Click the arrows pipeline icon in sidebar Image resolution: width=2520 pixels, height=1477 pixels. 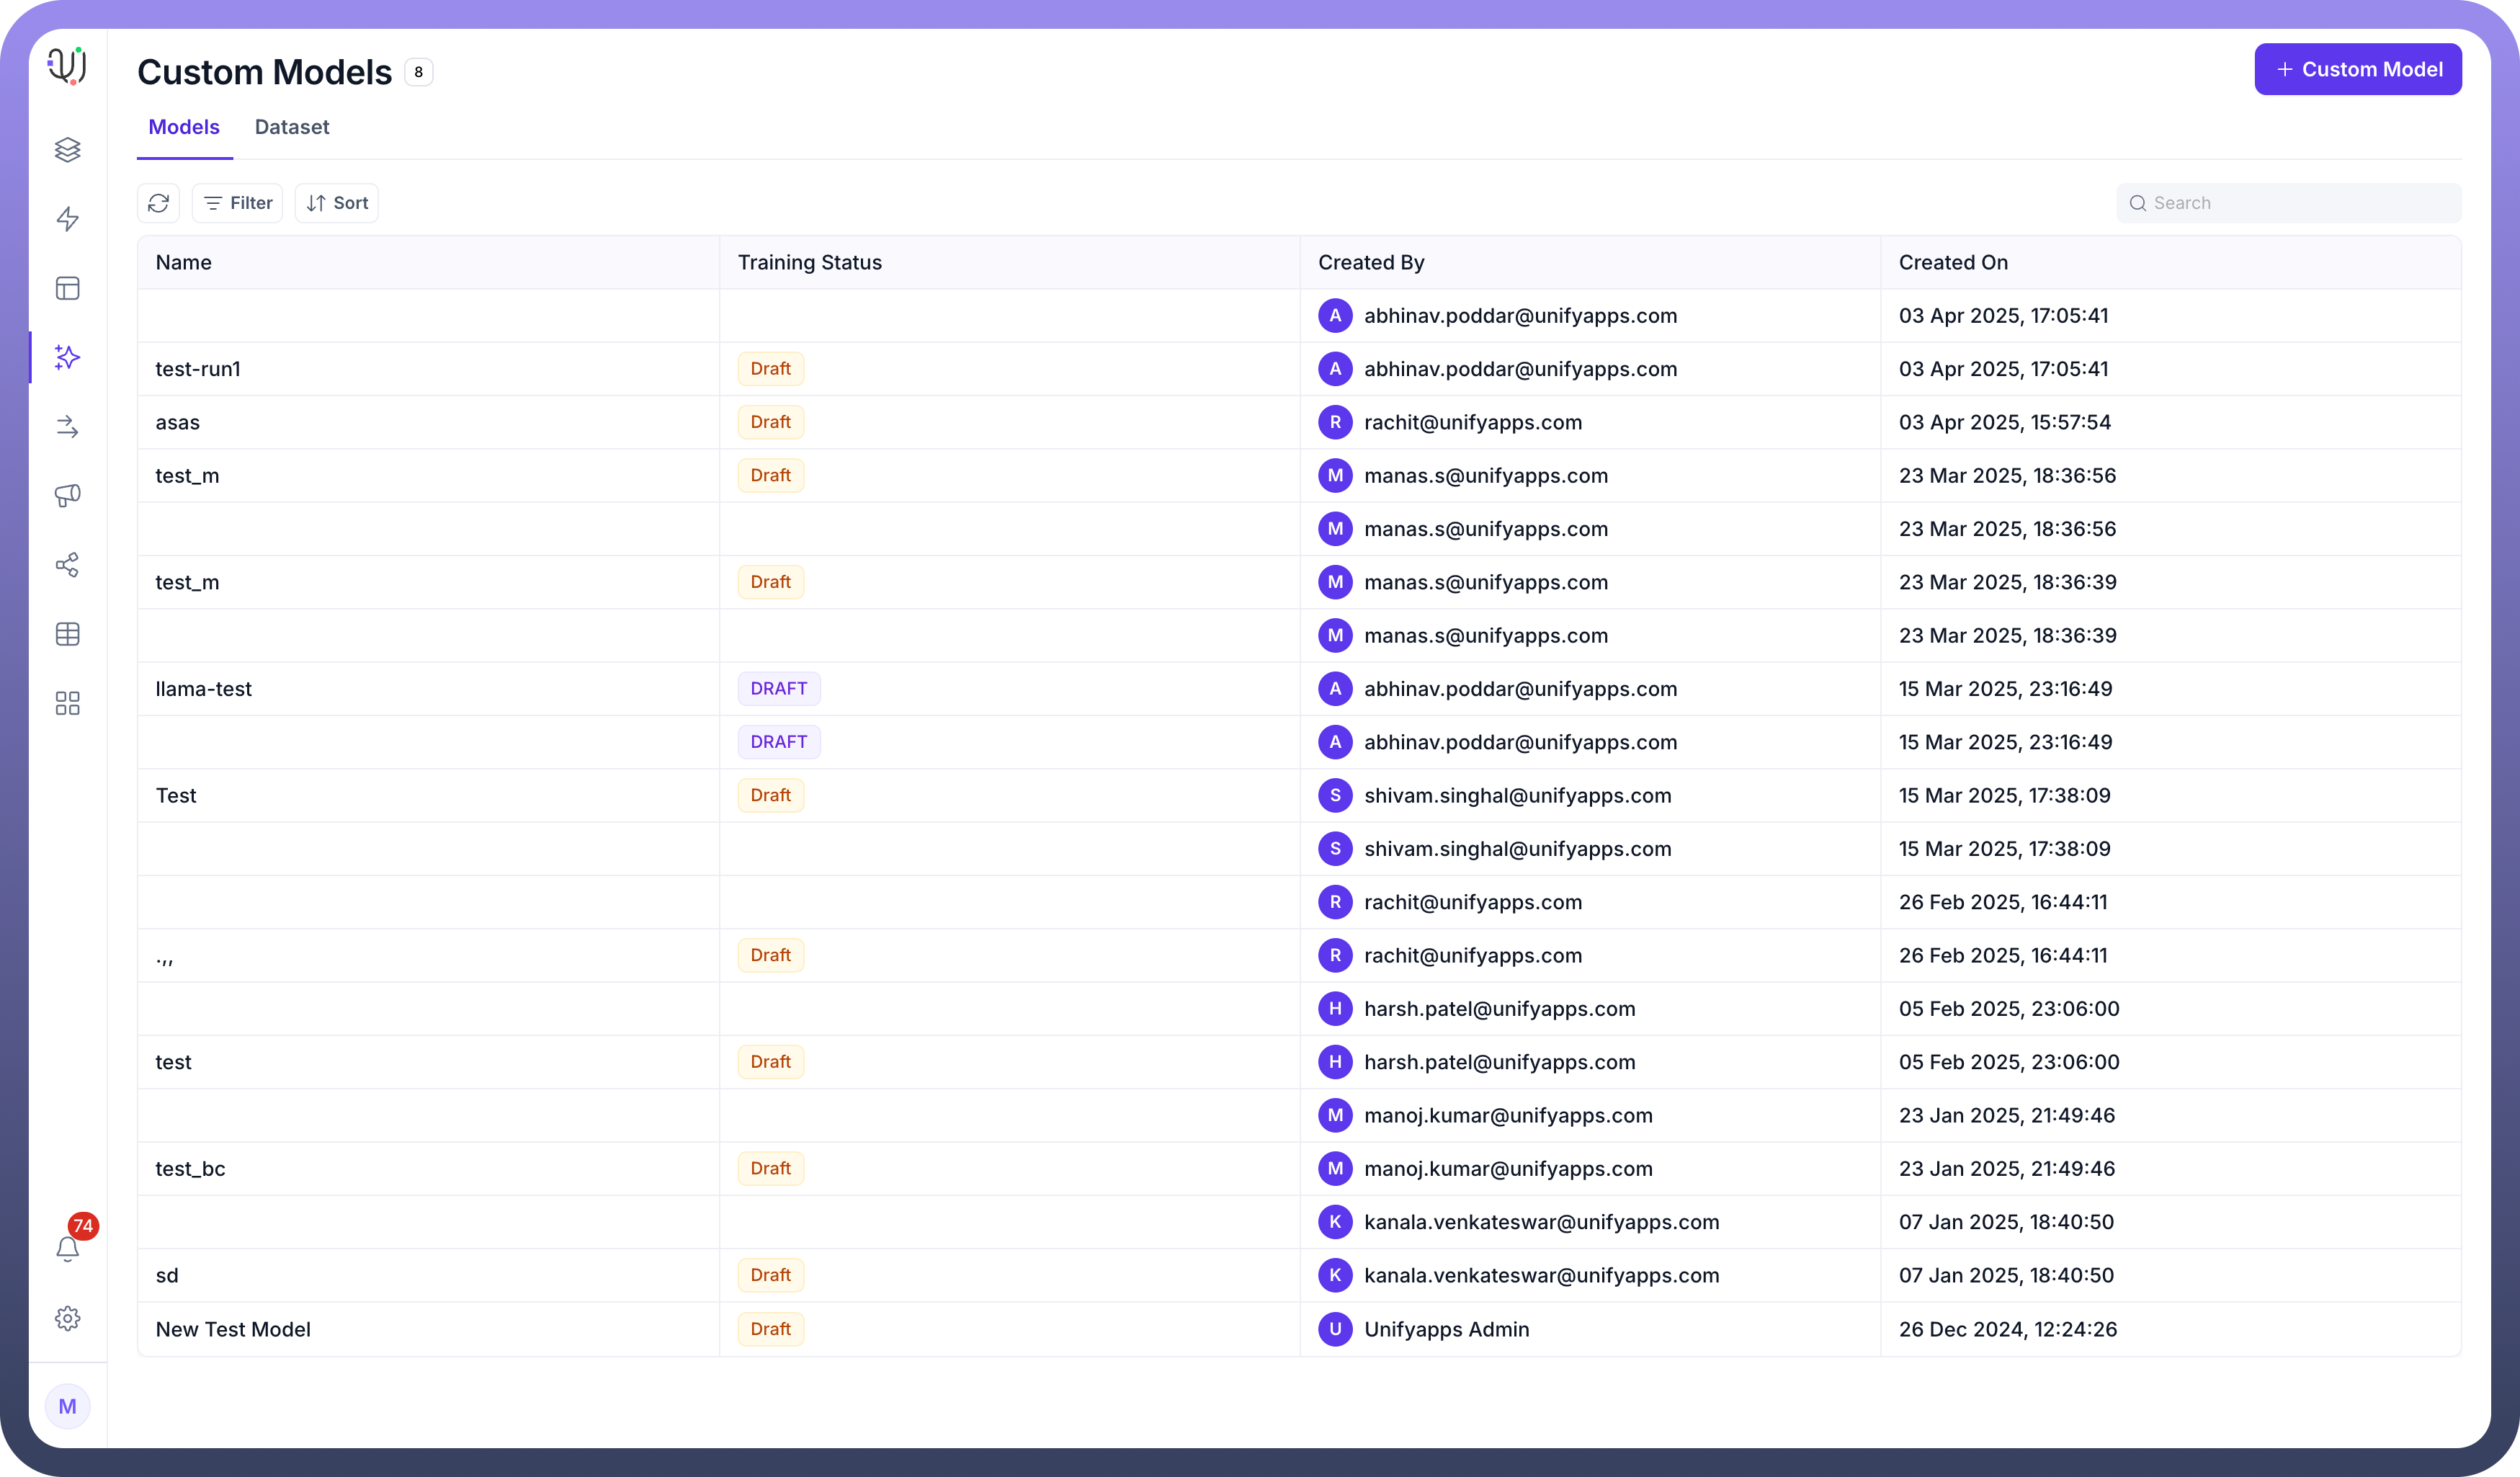tap(67, 427)
